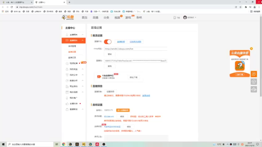262x147 pixels.
Task: Open the Windows Start menu
Action: click(x=3, y=144)
